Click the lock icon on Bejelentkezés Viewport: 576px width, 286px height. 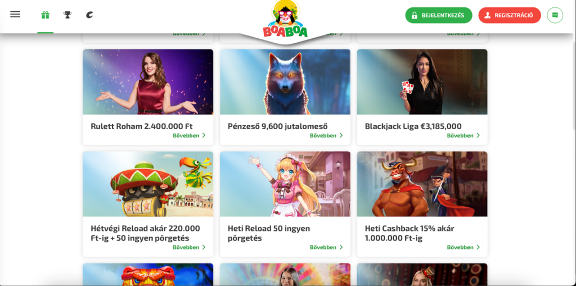coord(415,15)
